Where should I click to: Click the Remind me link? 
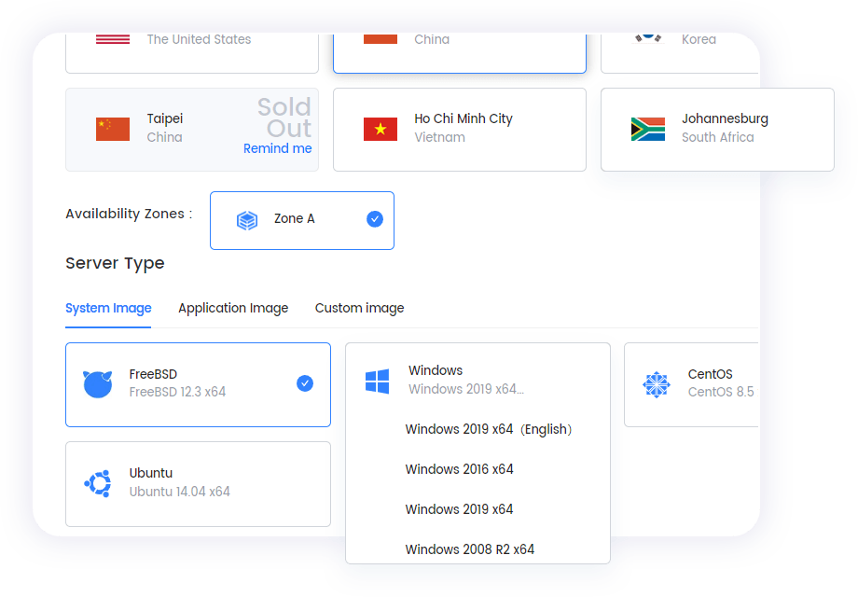coord(277,148)
